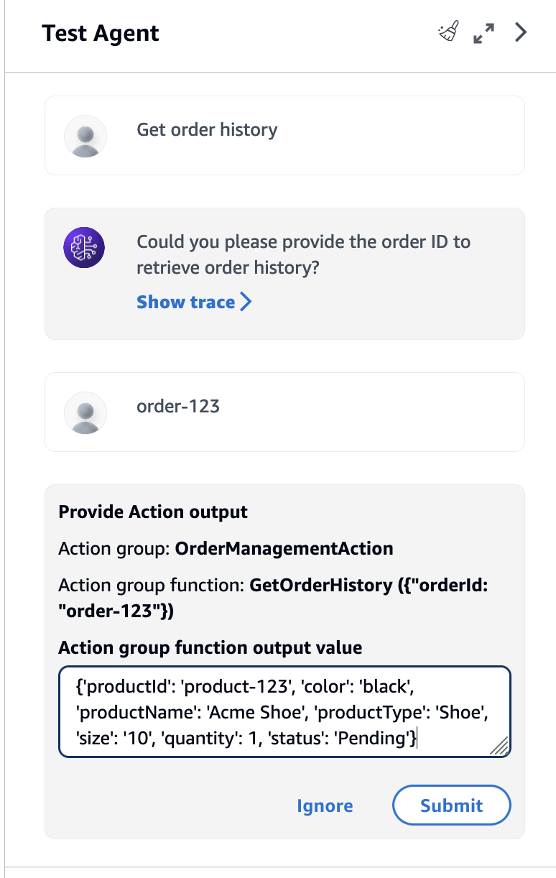Expand the Test Agent panel to fullscreen

[x=483, y=32]
